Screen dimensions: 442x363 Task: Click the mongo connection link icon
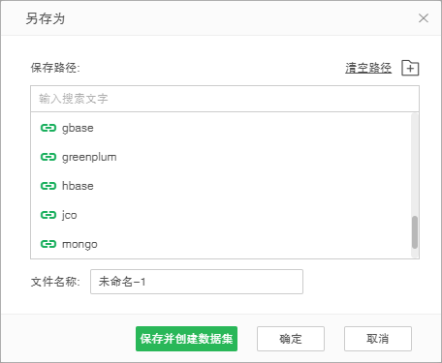point(48,244)
